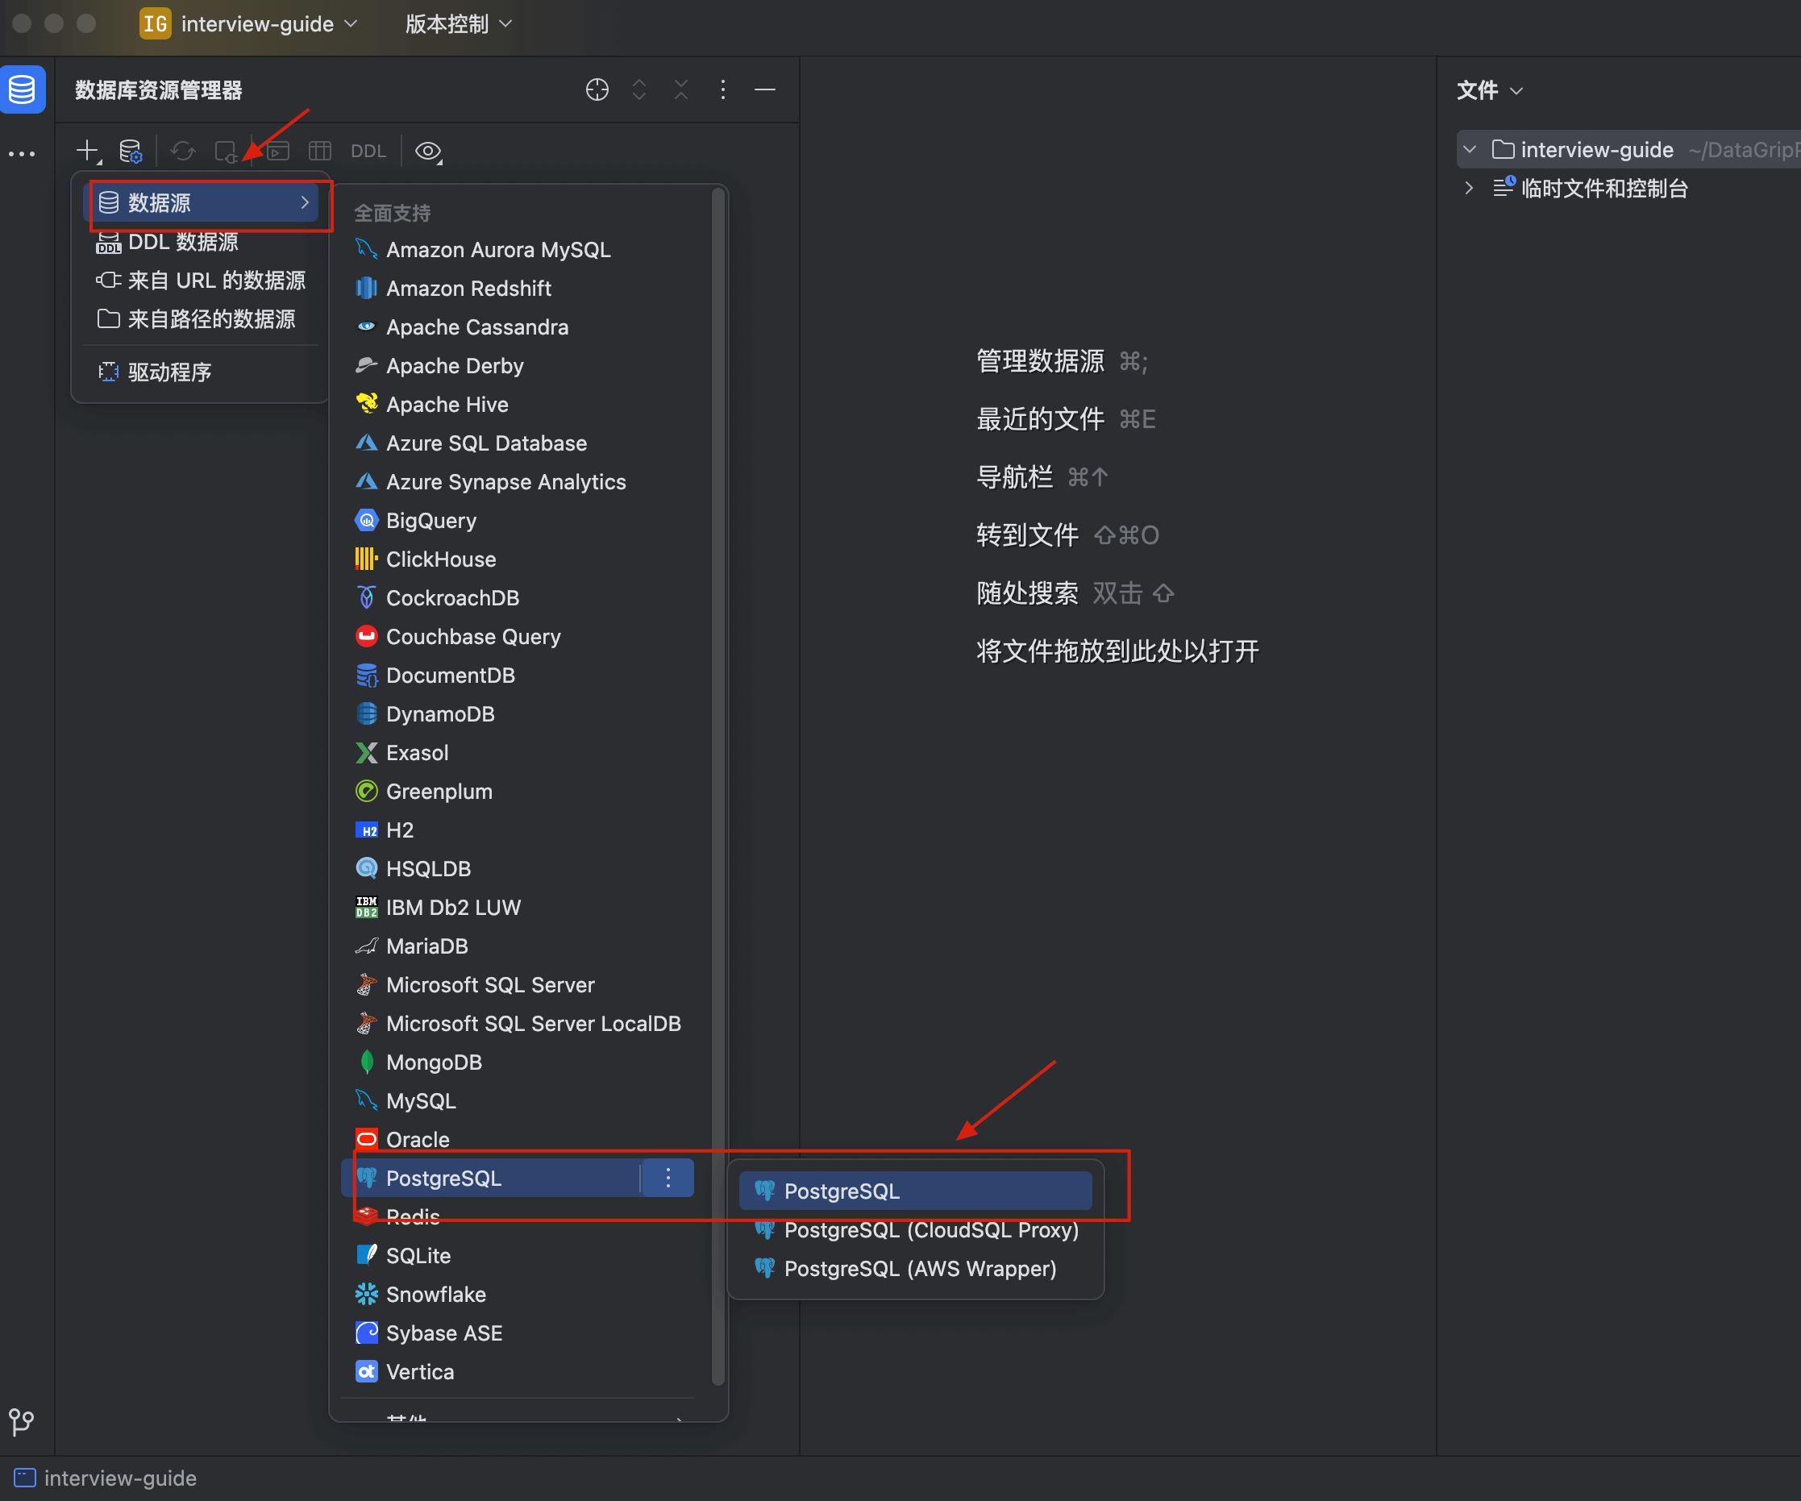Click the collapse all X icon in header

681,89
